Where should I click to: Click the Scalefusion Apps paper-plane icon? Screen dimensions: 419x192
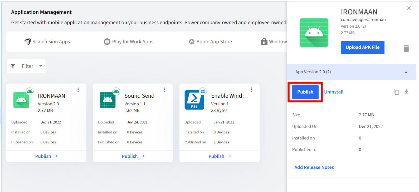[x=27, y=41]
